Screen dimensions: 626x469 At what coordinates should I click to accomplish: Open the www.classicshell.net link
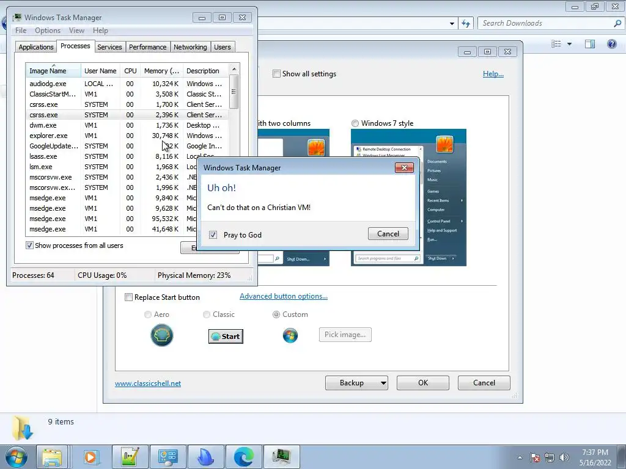click(x=148, y=384)
